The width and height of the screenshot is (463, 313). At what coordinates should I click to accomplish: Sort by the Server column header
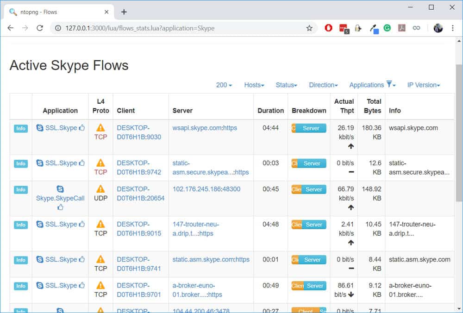click(x=182, y=111)
